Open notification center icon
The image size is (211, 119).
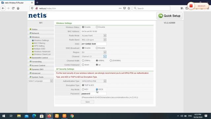tap(206, 116)
